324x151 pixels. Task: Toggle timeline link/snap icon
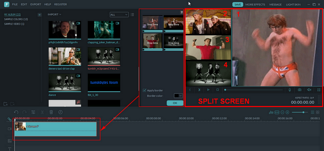[x=9, y=119]
